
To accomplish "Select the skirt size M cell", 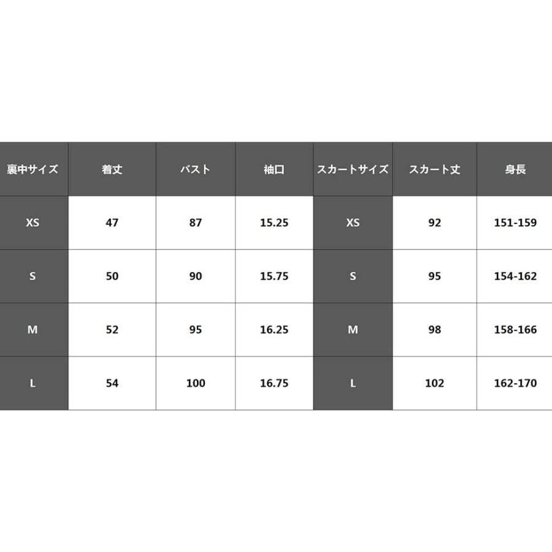I will [x=353, y=330].
